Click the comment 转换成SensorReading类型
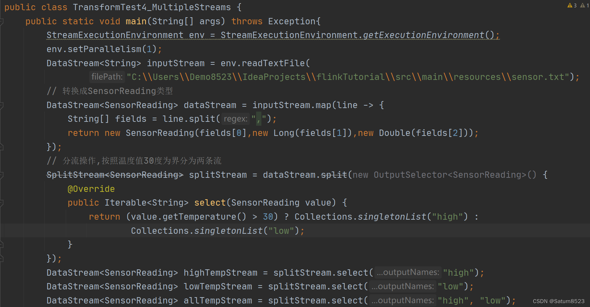This screenshot has width=590, height=307. (110, 91)
